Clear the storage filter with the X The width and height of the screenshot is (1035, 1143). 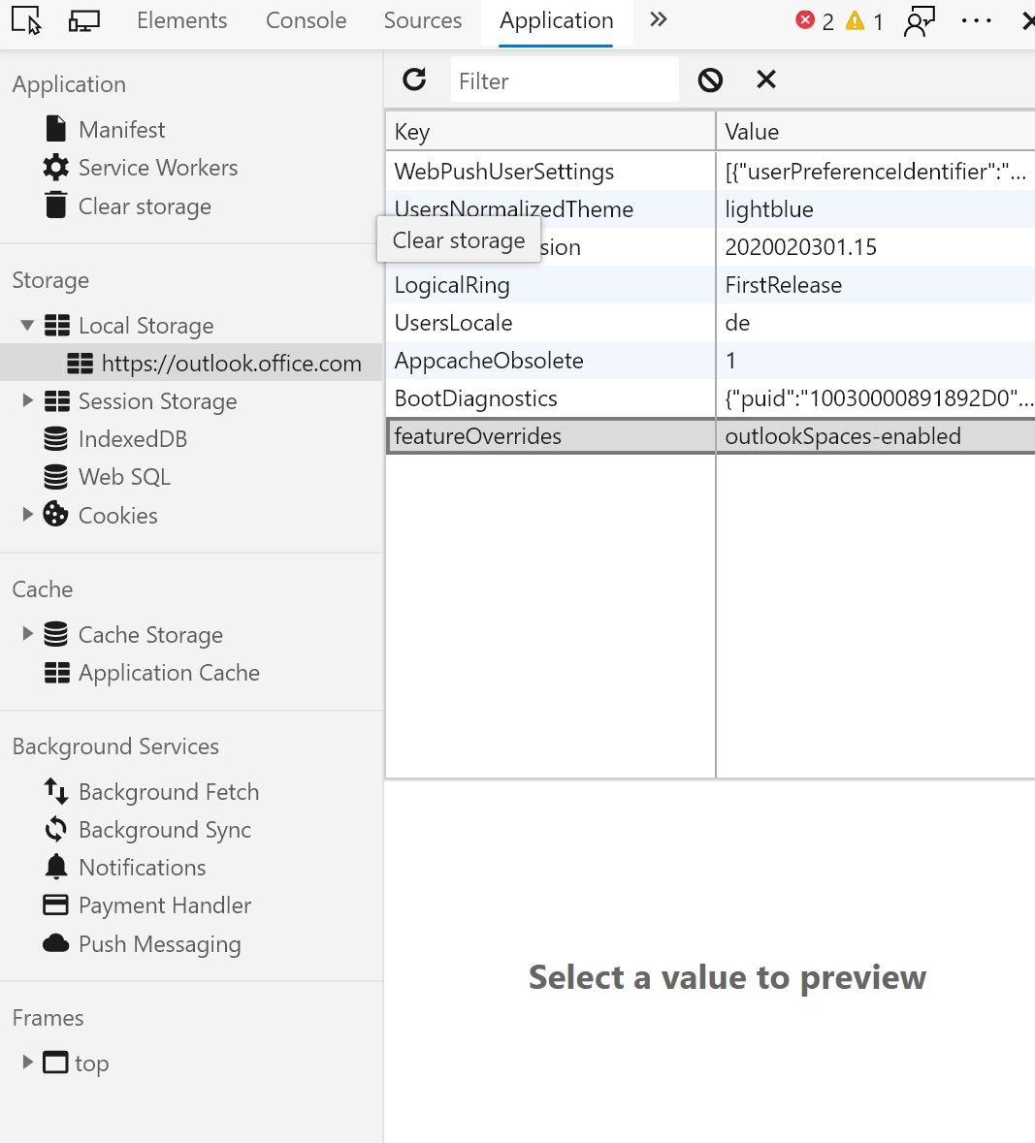pos(765,79)
